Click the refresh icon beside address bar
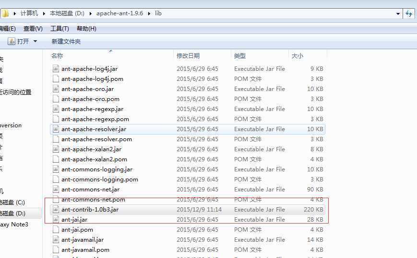The width and height of the screenshot is (417, 258). click(409, 13)
